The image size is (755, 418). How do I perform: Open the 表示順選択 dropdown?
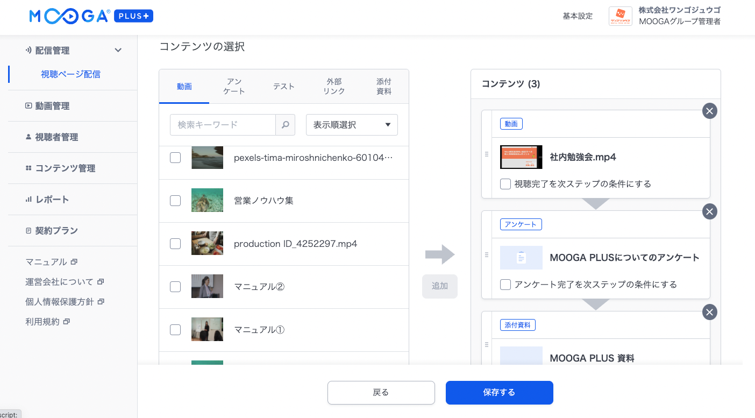click(x=352, y=124)
